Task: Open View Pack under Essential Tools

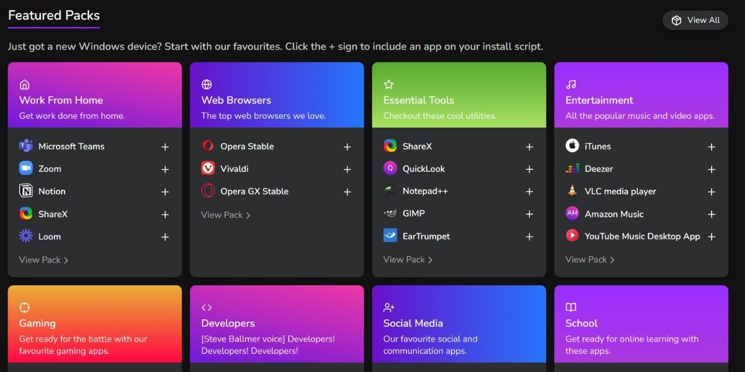Action: 408,259
